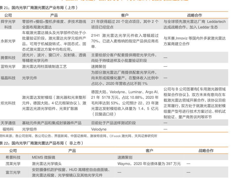232x179 pixels.
Task: Click '基础元件类产品和集成封装器件产品' cell
Action: (52, 123)
